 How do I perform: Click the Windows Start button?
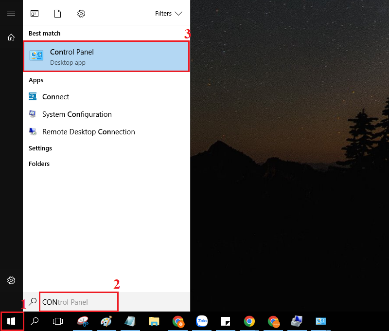12,321
